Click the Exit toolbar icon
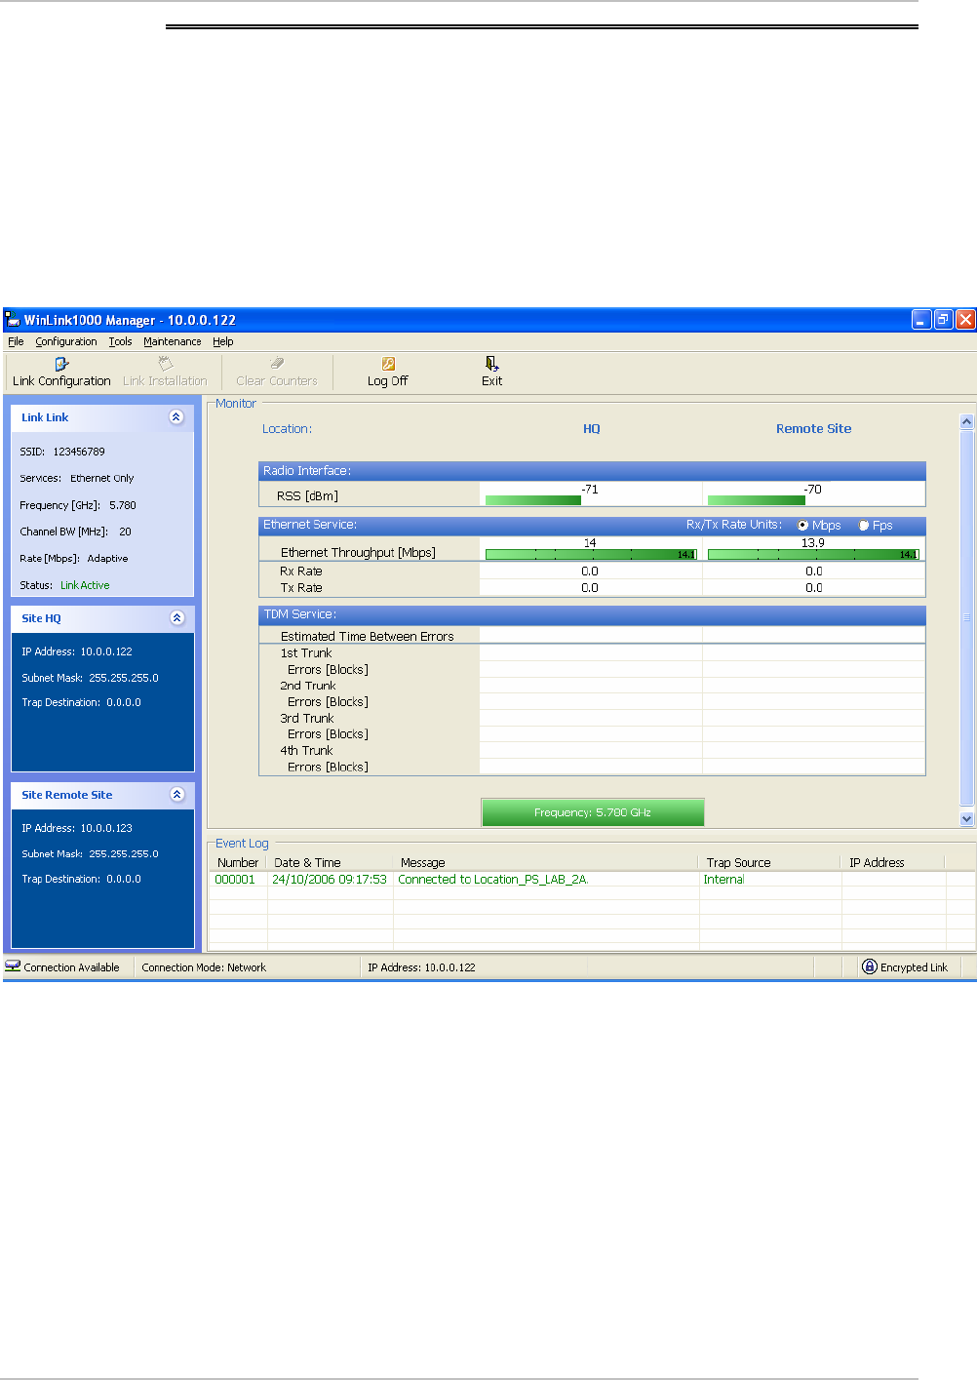This screenshot has width=977, height=1380. 491,364
